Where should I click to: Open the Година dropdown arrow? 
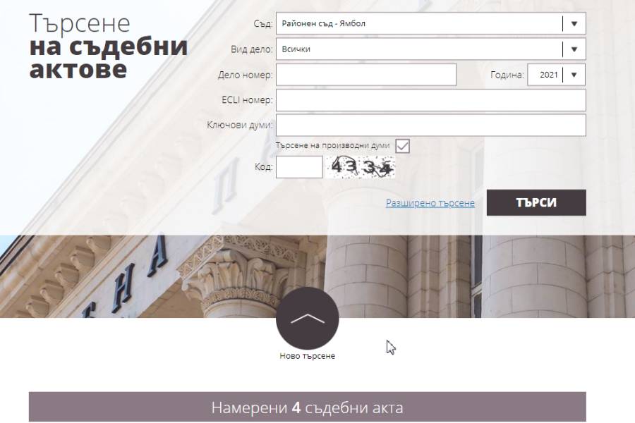(574, 75)
